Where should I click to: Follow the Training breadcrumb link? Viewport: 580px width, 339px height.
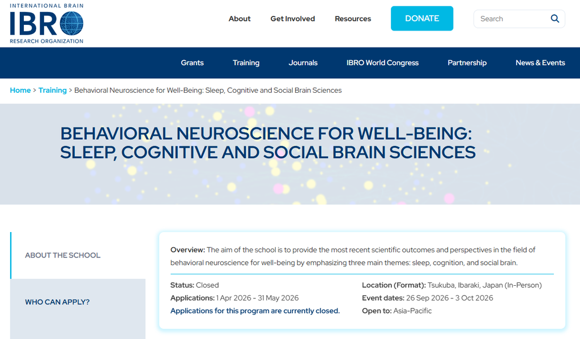53,90
